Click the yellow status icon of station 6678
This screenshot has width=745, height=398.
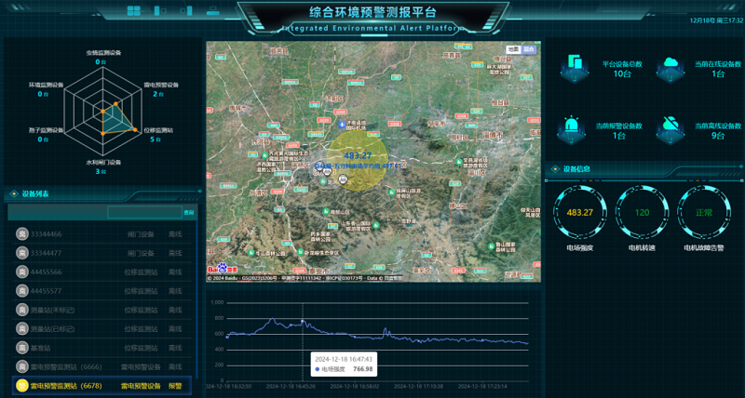pyautogui.click(x=21, y=385)
